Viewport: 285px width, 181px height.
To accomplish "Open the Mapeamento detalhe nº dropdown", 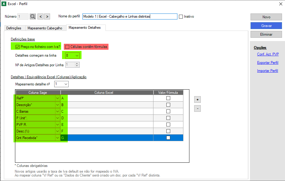I will click(66, 84).
